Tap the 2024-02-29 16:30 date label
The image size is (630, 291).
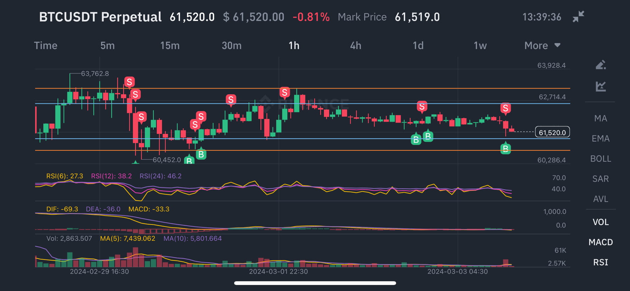point(99,271)
